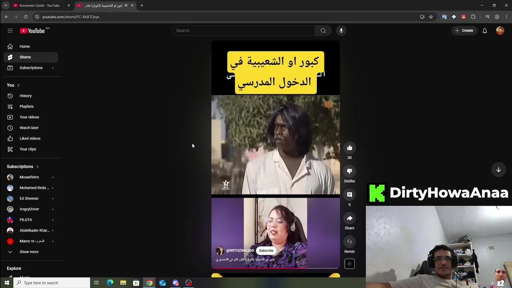The image size is (512, 288).
Task: Click the Watch later clock icon
Action: click(10, 128)
